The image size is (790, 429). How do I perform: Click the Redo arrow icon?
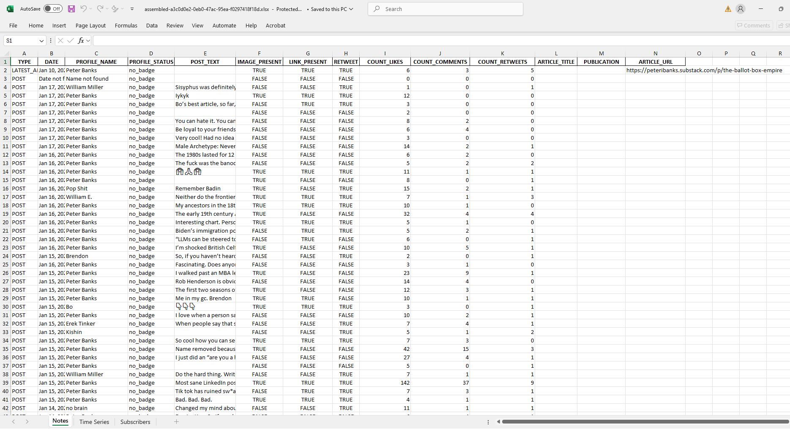click(x=100, y=9)
